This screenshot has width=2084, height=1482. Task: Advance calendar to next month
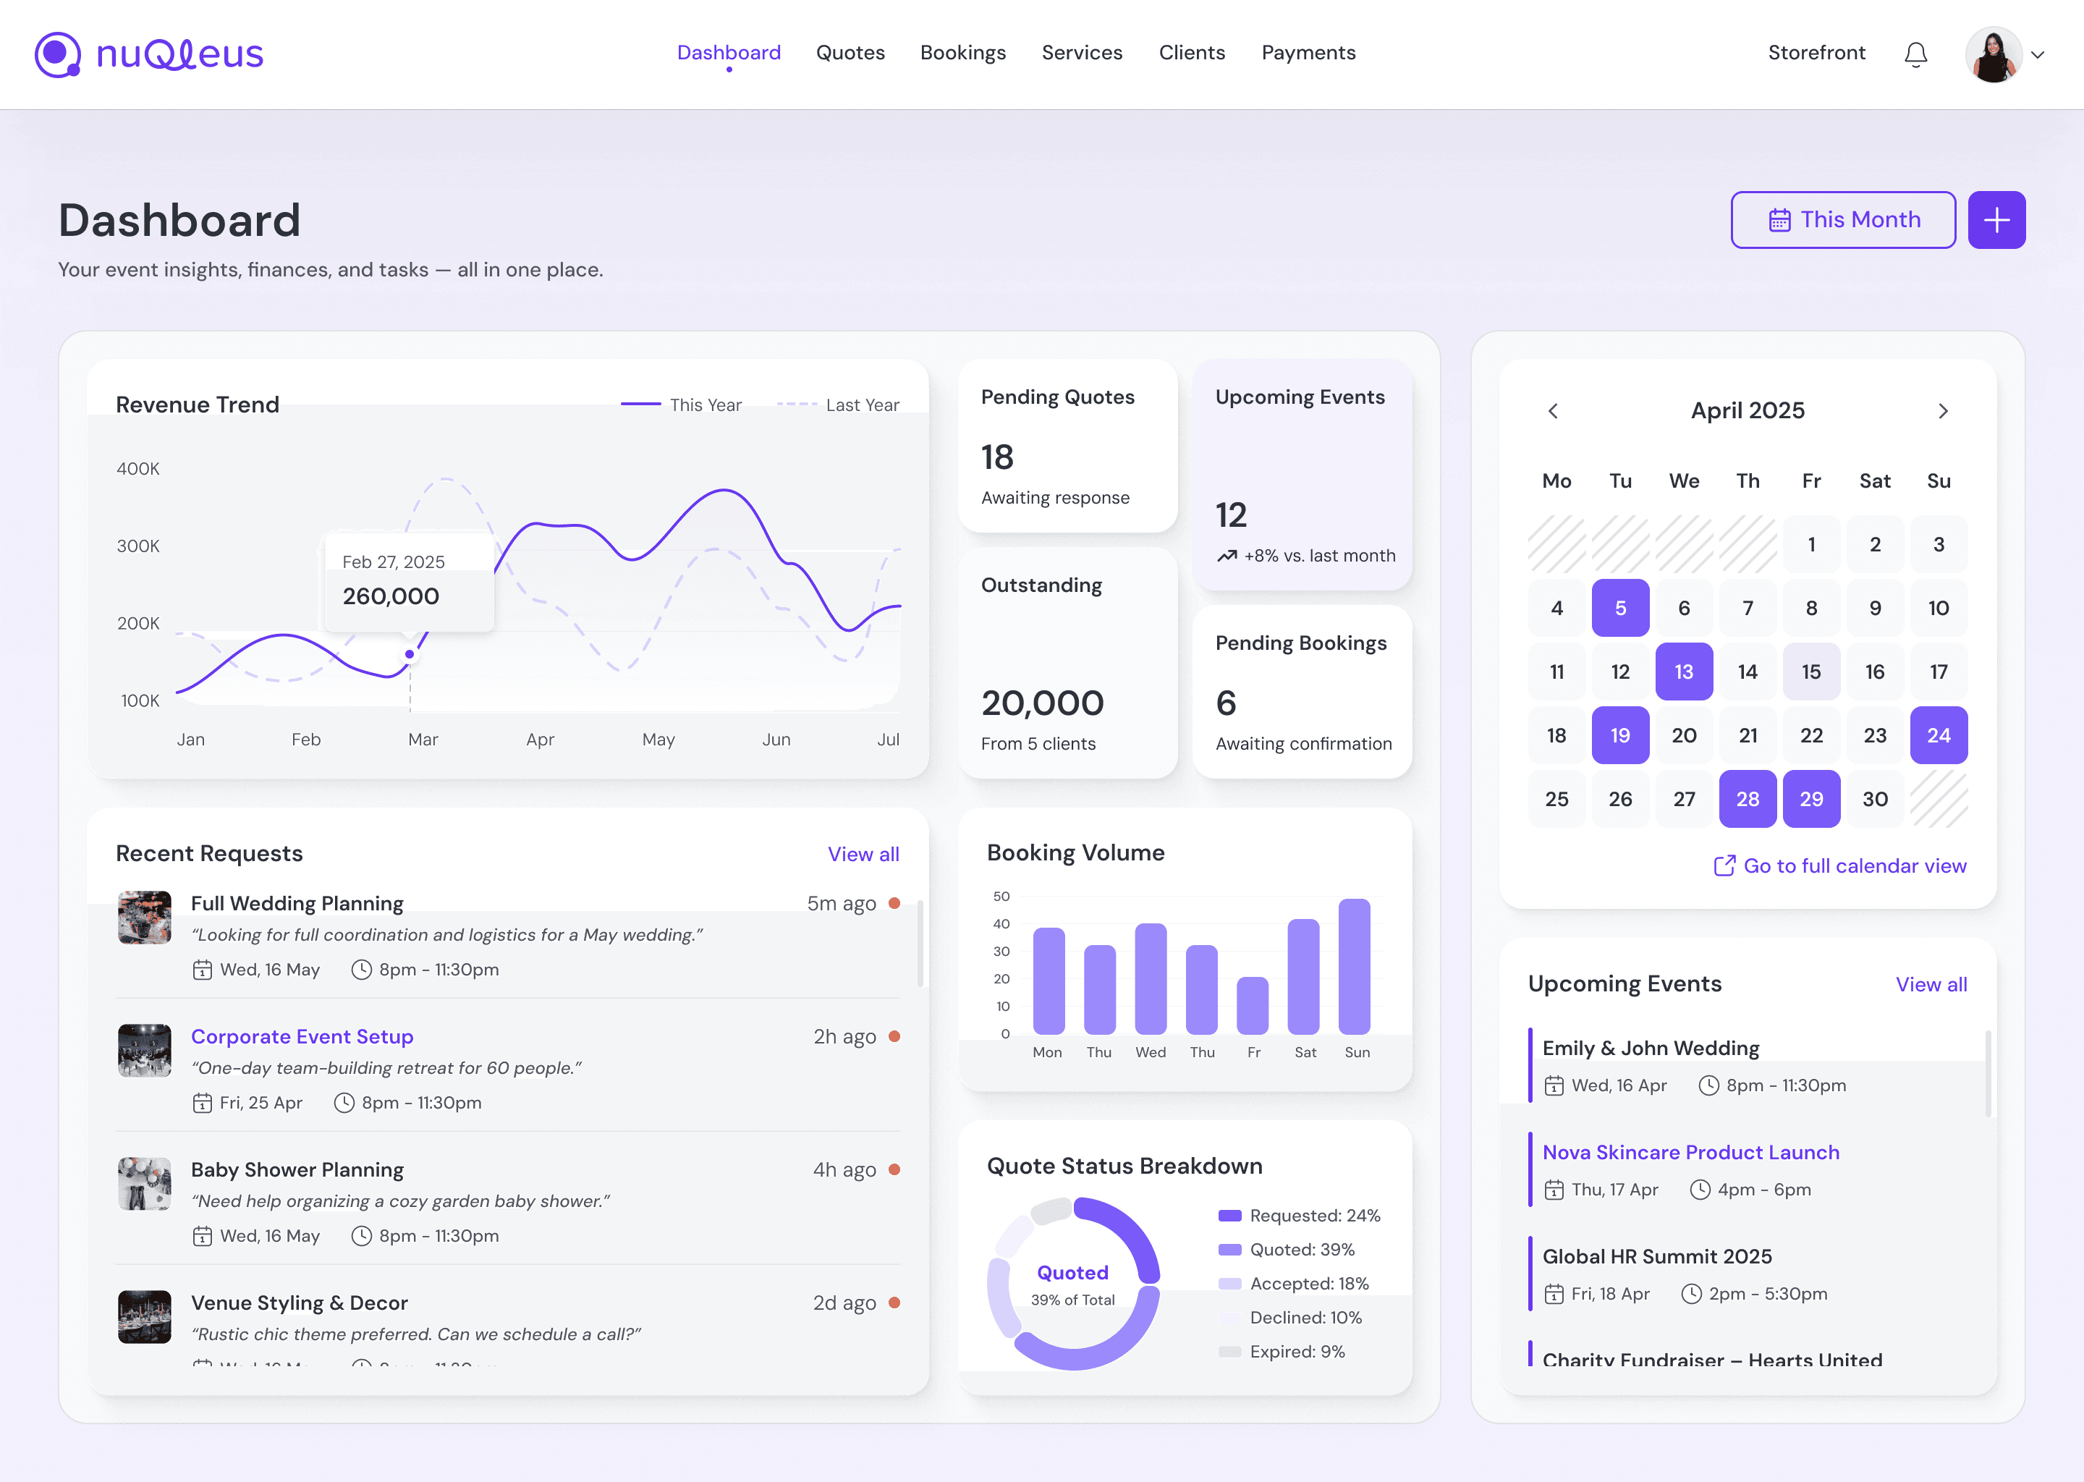click(1943, 410)
